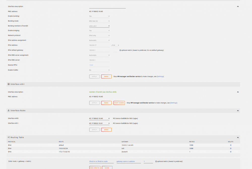Open Settings link in eth0 section
This screenshot has width=252, height=169.
[x=160, y=77]
